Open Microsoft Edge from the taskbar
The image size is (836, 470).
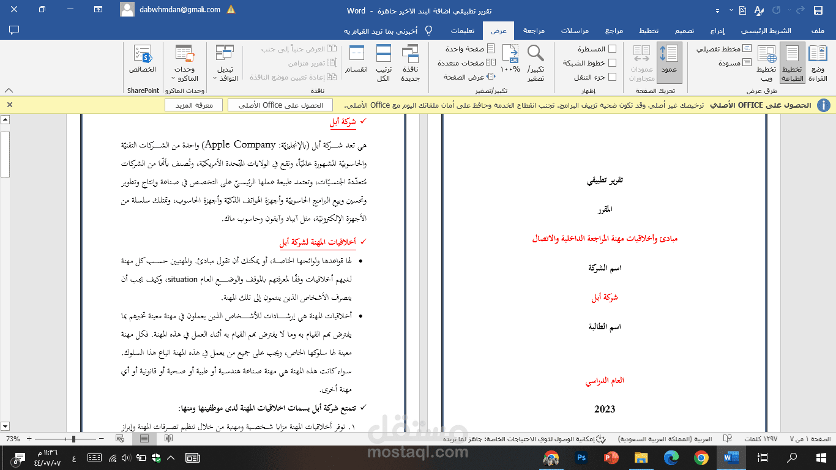click(x=671, y=458)
